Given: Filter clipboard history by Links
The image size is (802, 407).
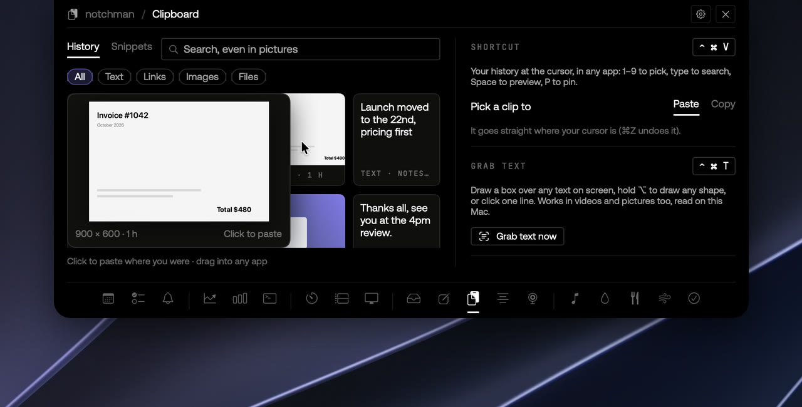Looking at the screenshot, I should pos(155,77).
